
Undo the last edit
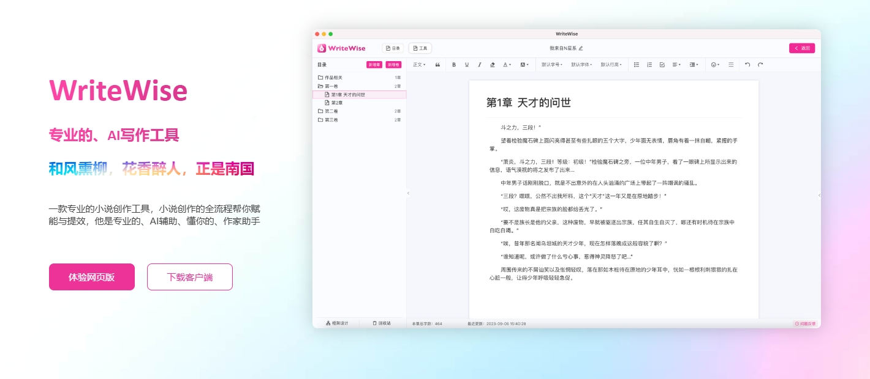747,64
